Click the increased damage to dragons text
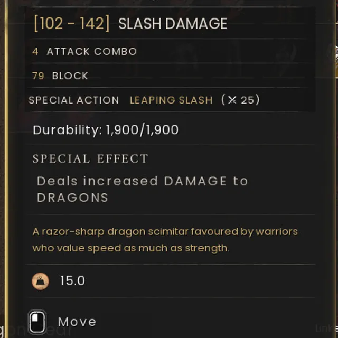Image resolution: width=338 pixels, height=338 pixels. click(142, 189)
